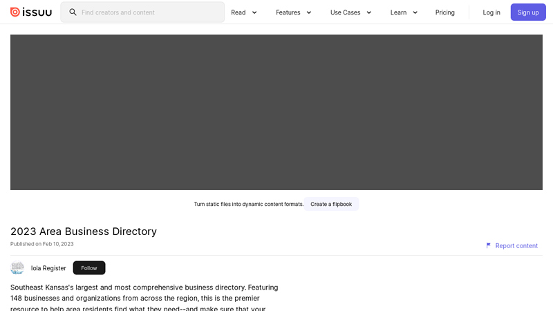Click the search magnifier icon
This screenshot has height=311, width=553.
click(x=73, y=12)
